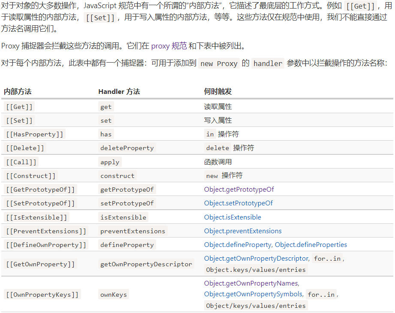This screenshot has width=395, height=313.
Task: Click the [[Construct]] table cell
Action: (31, 176)
